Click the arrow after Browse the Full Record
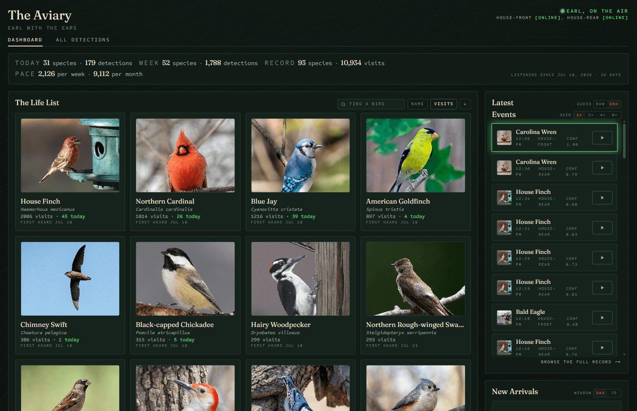The width and height of the screenshot is (637, 411). click(618, 362)
